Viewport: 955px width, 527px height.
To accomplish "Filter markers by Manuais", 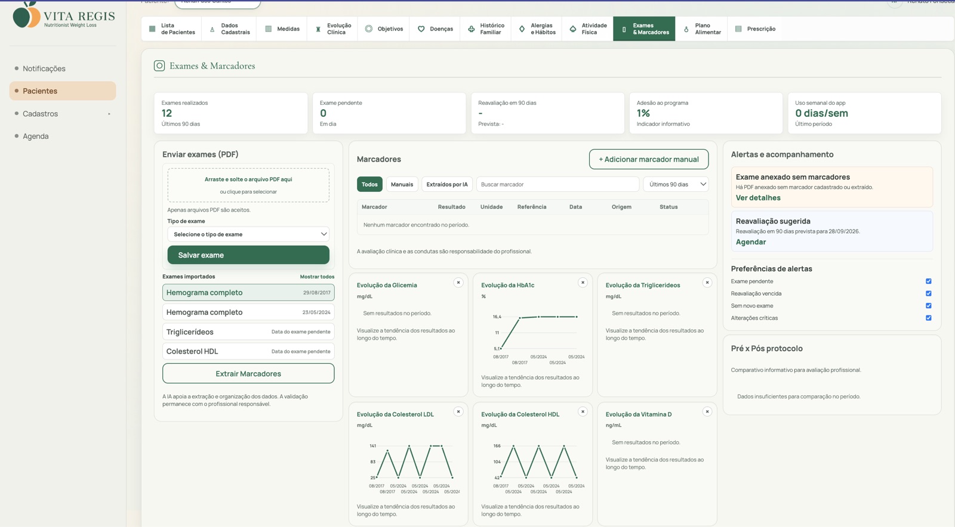I will click(x=402, y=184).
